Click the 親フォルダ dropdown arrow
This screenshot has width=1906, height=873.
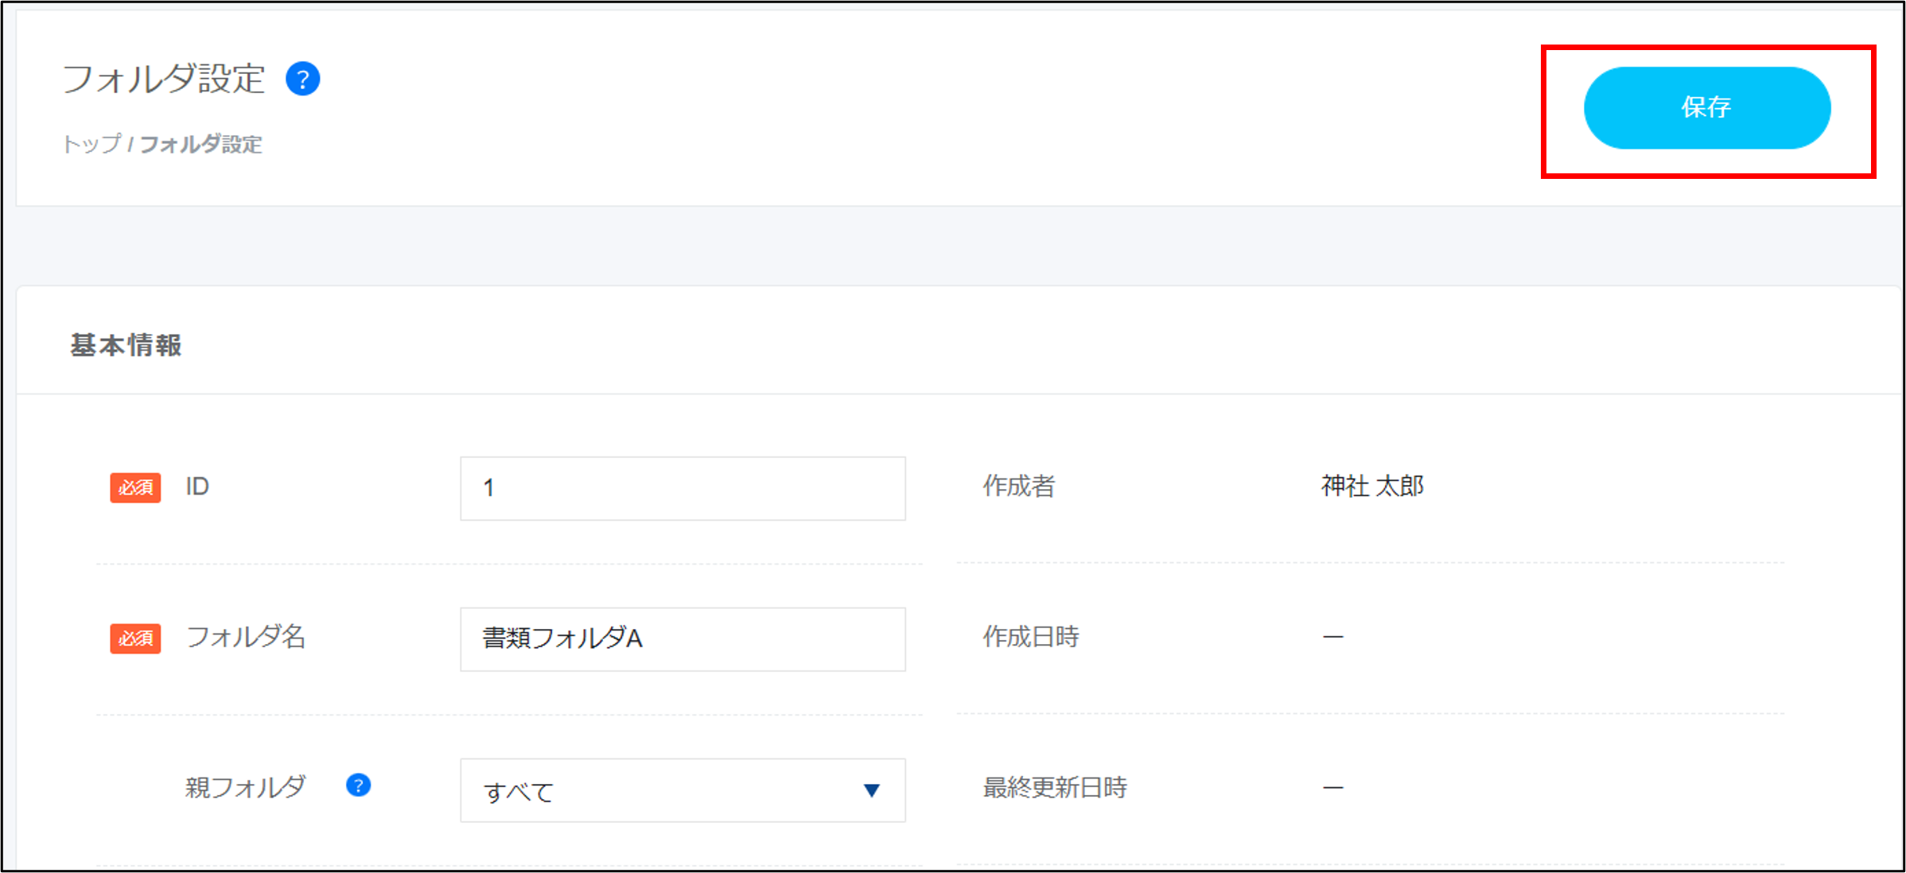[x=871, y=790]
